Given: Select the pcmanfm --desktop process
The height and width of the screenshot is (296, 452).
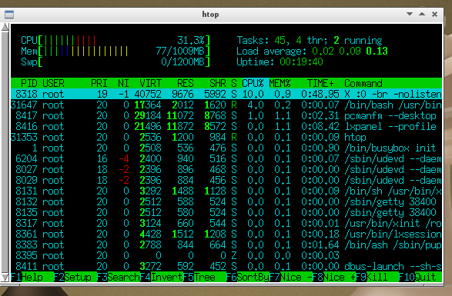Looking at the screenshot, I should pyautogui.click(x=226, y=116).
